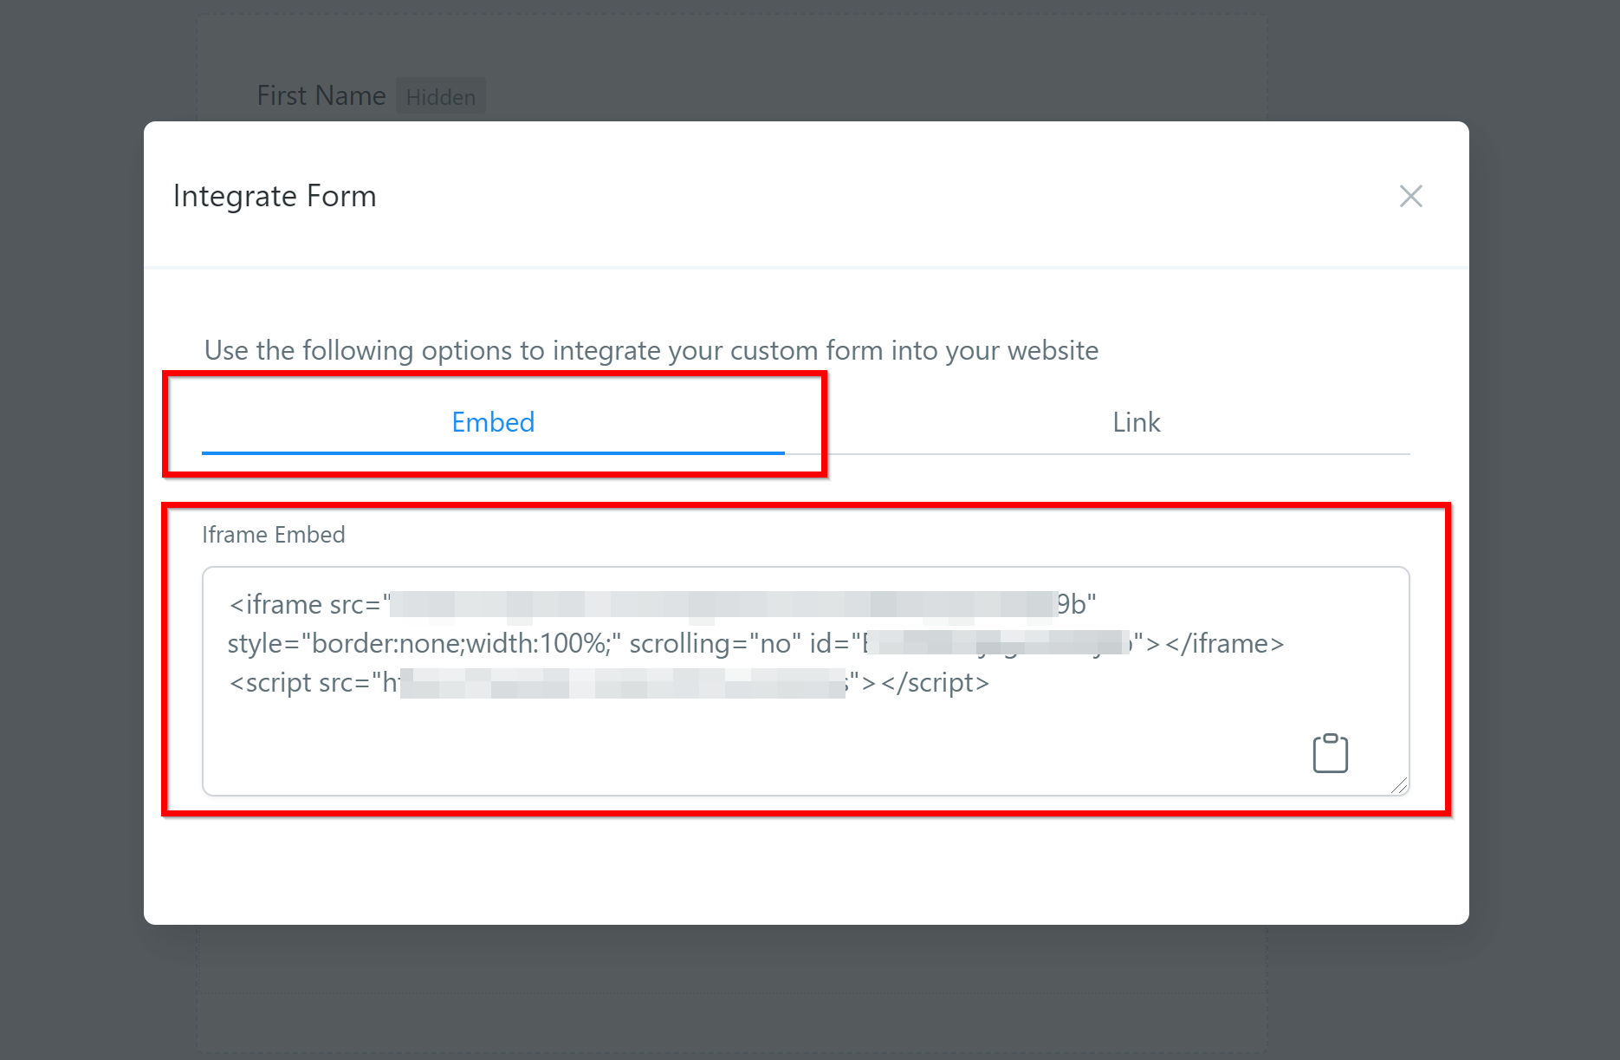Click the Iframe Embed label
Viewport: 1620px width, 1060px height.
pos(273,535)
